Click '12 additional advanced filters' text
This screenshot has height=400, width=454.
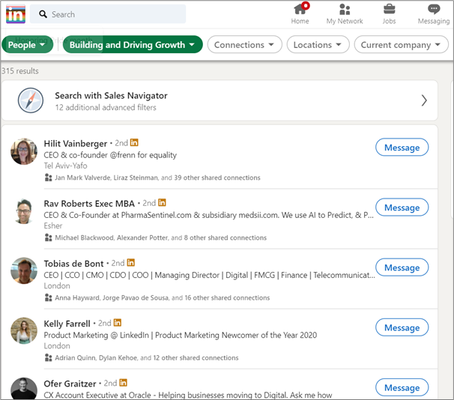pos(106,107)
